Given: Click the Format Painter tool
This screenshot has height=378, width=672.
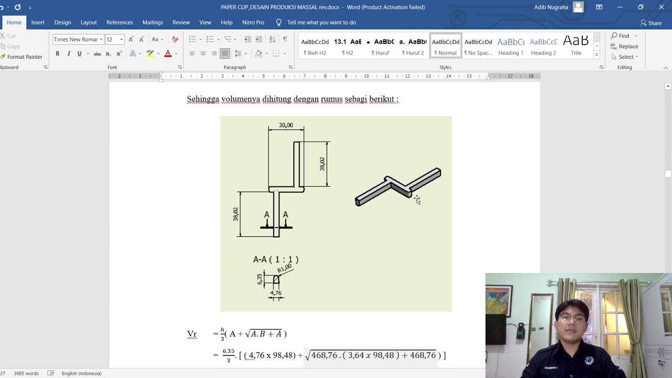Looking at the screenshot, I should (x=21, y=57).
